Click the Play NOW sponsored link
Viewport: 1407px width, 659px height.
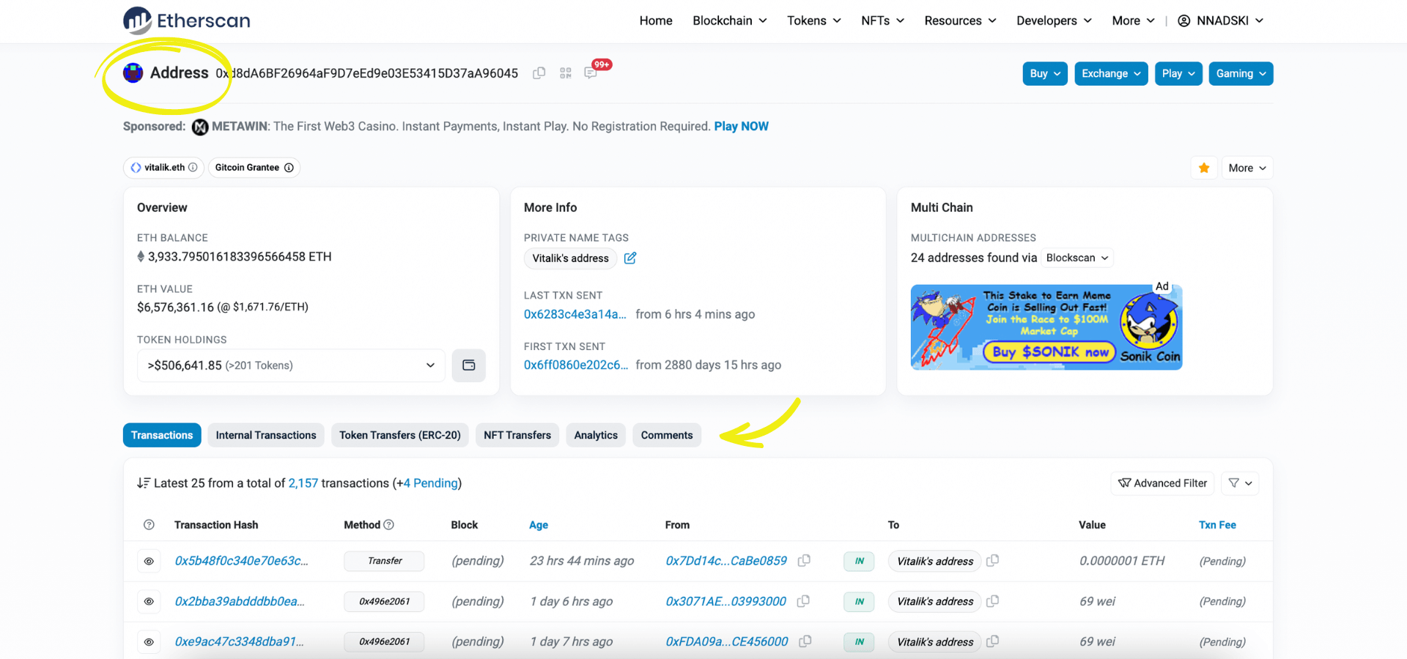[x=741, y=126]
